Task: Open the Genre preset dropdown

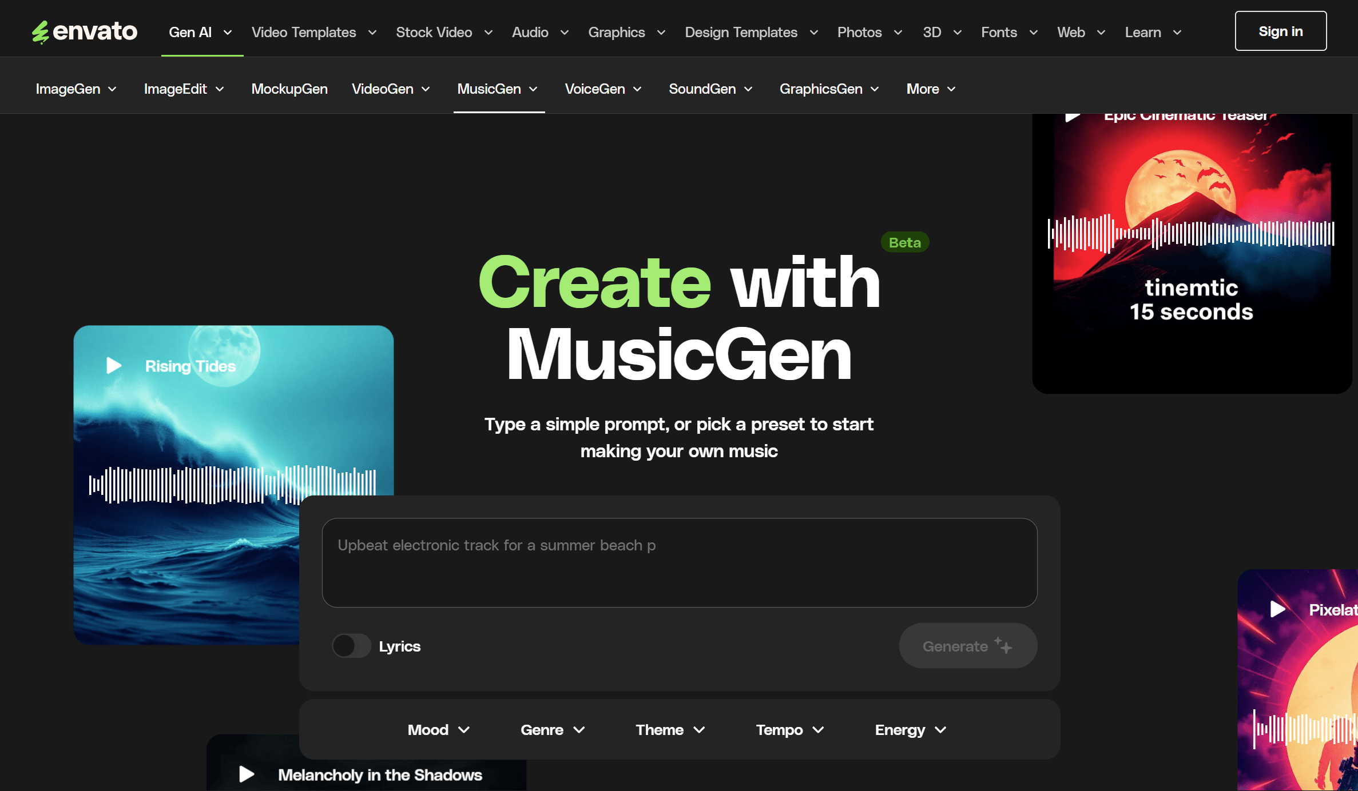Action: [x=553, y=730]
